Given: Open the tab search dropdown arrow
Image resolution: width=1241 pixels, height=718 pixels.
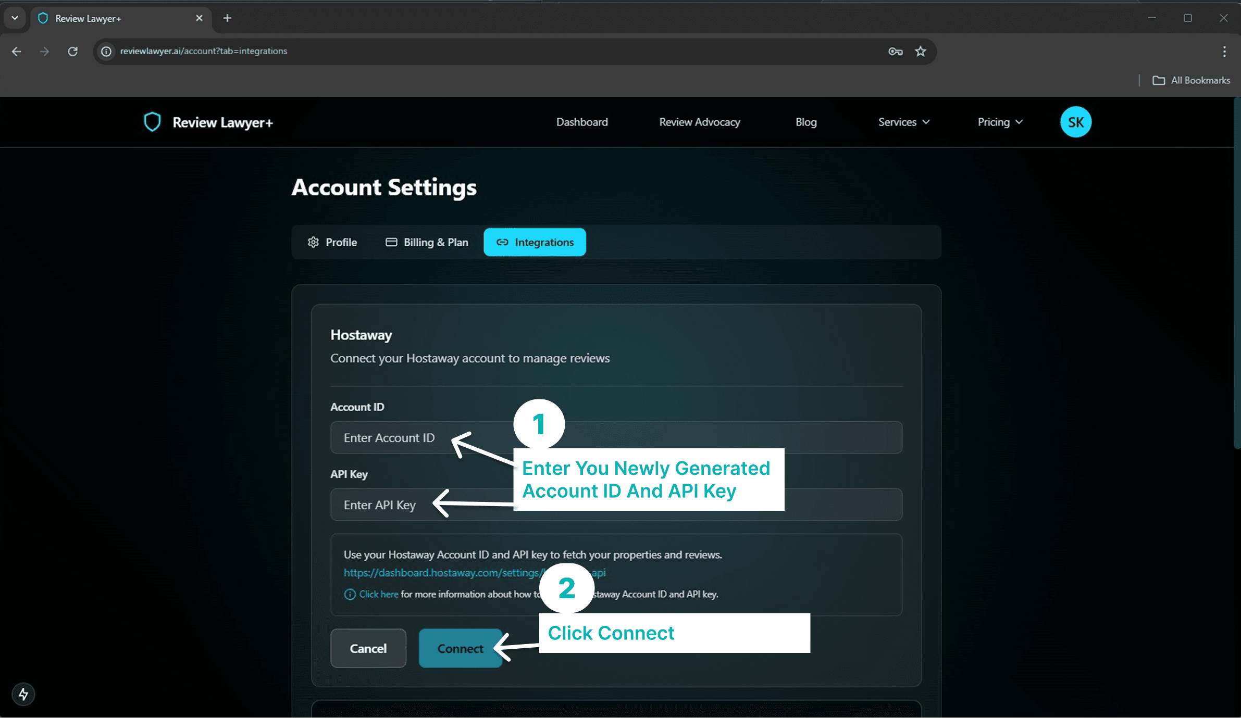Looking at the screenshot, I should [15, 18].
